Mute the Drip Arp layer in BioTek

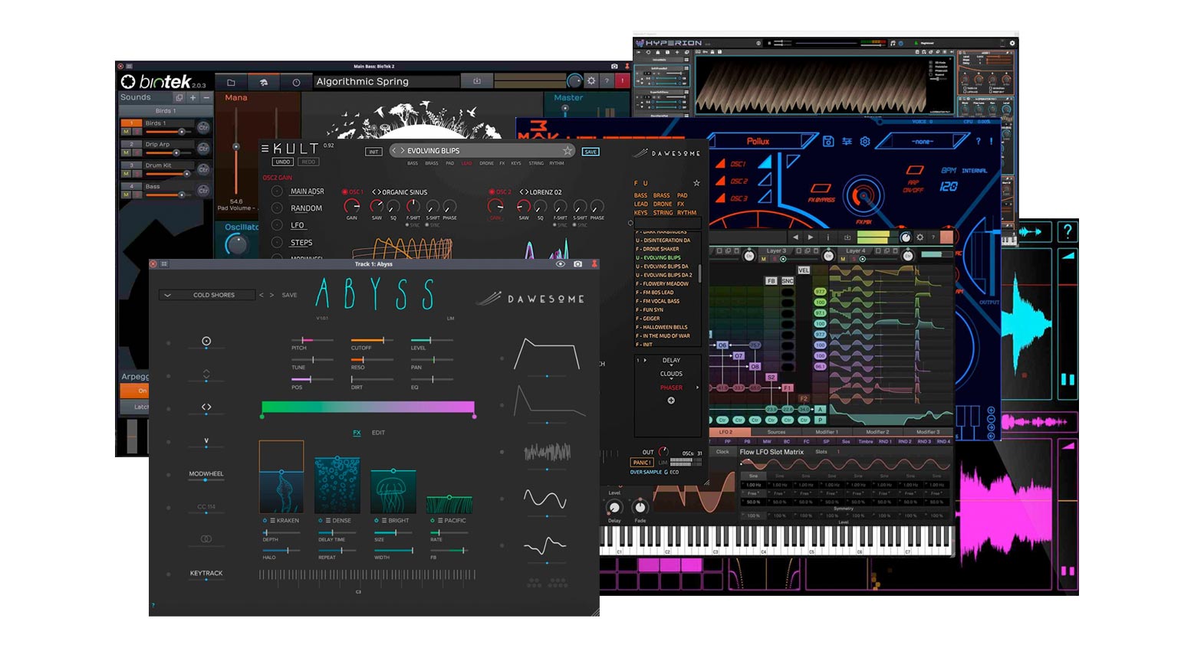[x=127, y=152]
